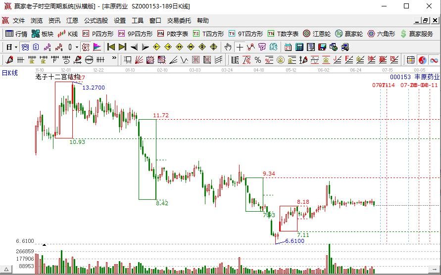Click the 日K线 label on the chart
Viewport: 441px width, 275px height.
tap(10, 73)
